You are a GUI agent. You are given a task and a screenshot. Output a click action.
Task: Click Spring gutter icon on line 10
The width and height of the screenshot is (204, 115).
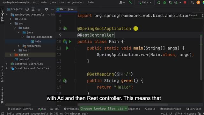(65, 42)
